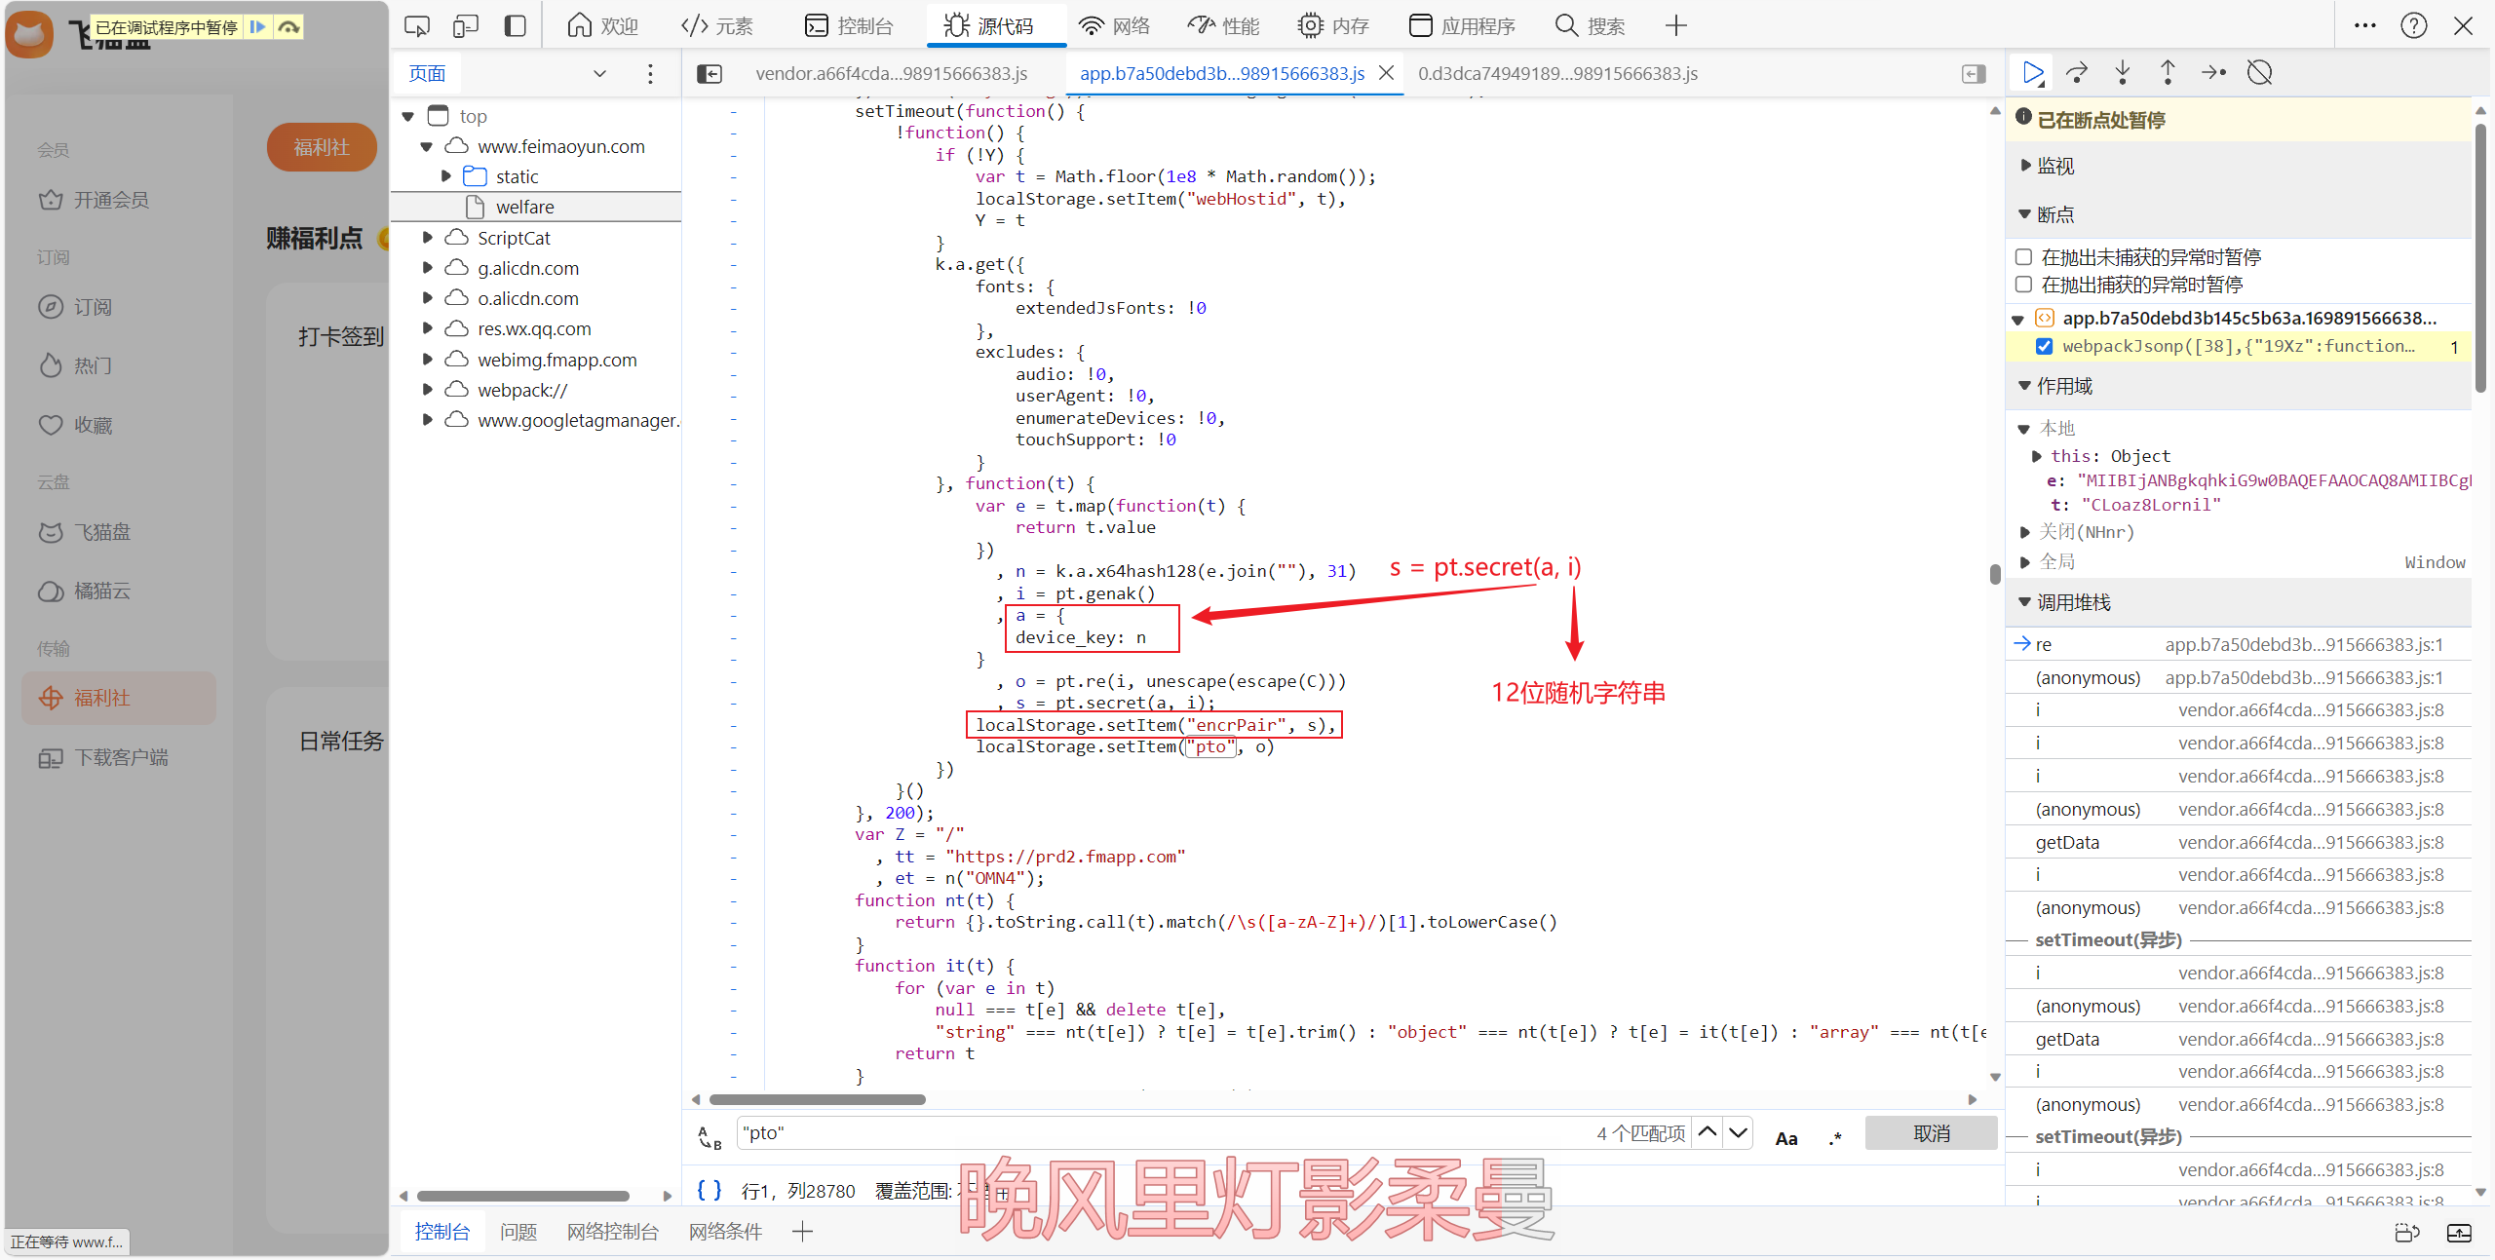
Task: Enable pause on uncaught exceptions checkbox
Action: tap(2024, 257)
